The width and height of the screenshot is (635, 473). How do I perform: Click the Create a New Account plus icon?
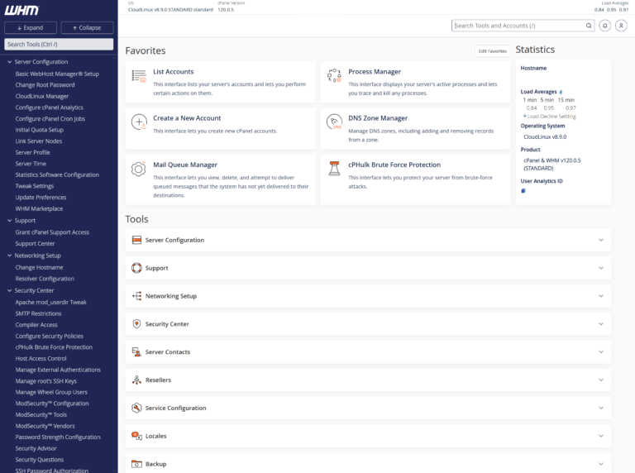point(139,122)
